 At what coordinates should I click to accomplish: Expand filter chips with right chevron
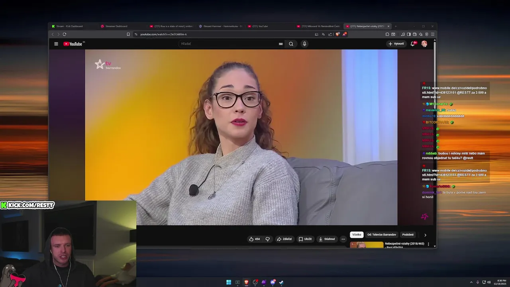point(425,235)
